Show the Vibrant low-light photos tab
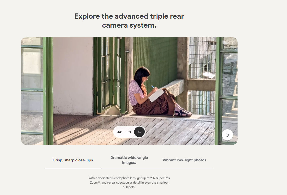287x195 pixels. coord(185,160)
